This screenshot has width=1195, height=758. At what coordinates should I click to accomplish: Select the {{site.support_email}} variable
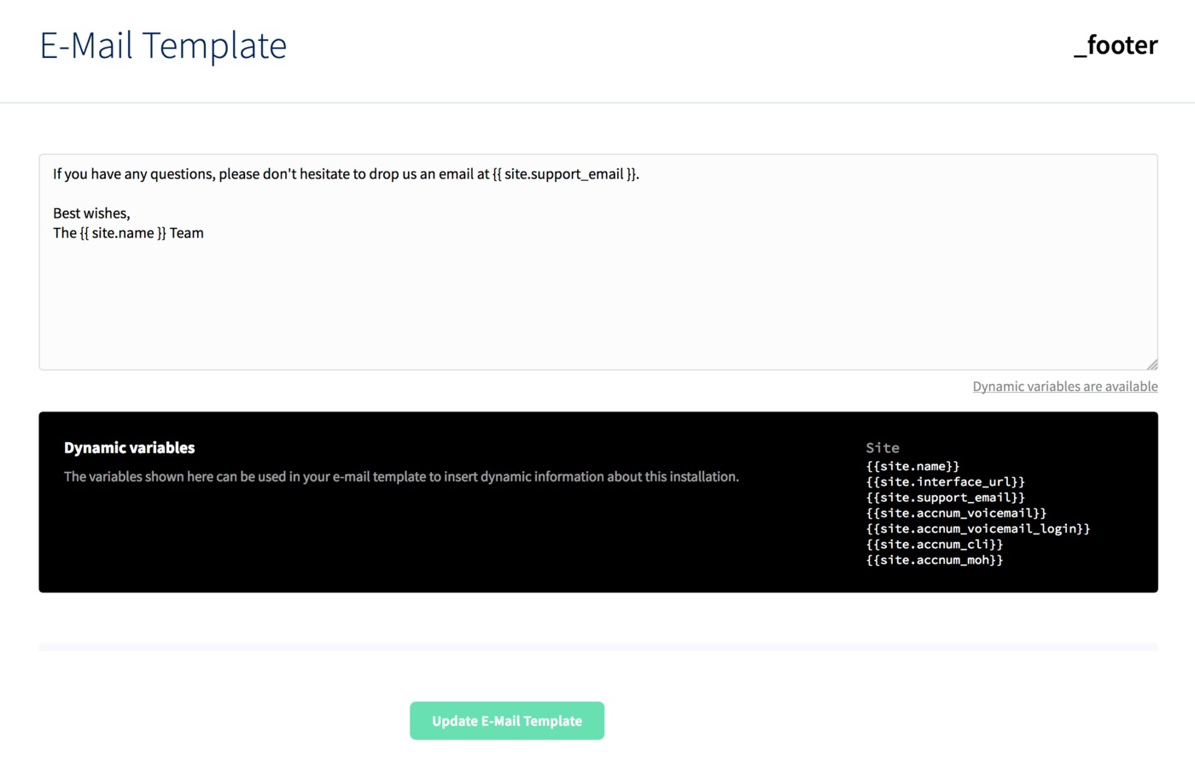[945, 497]
